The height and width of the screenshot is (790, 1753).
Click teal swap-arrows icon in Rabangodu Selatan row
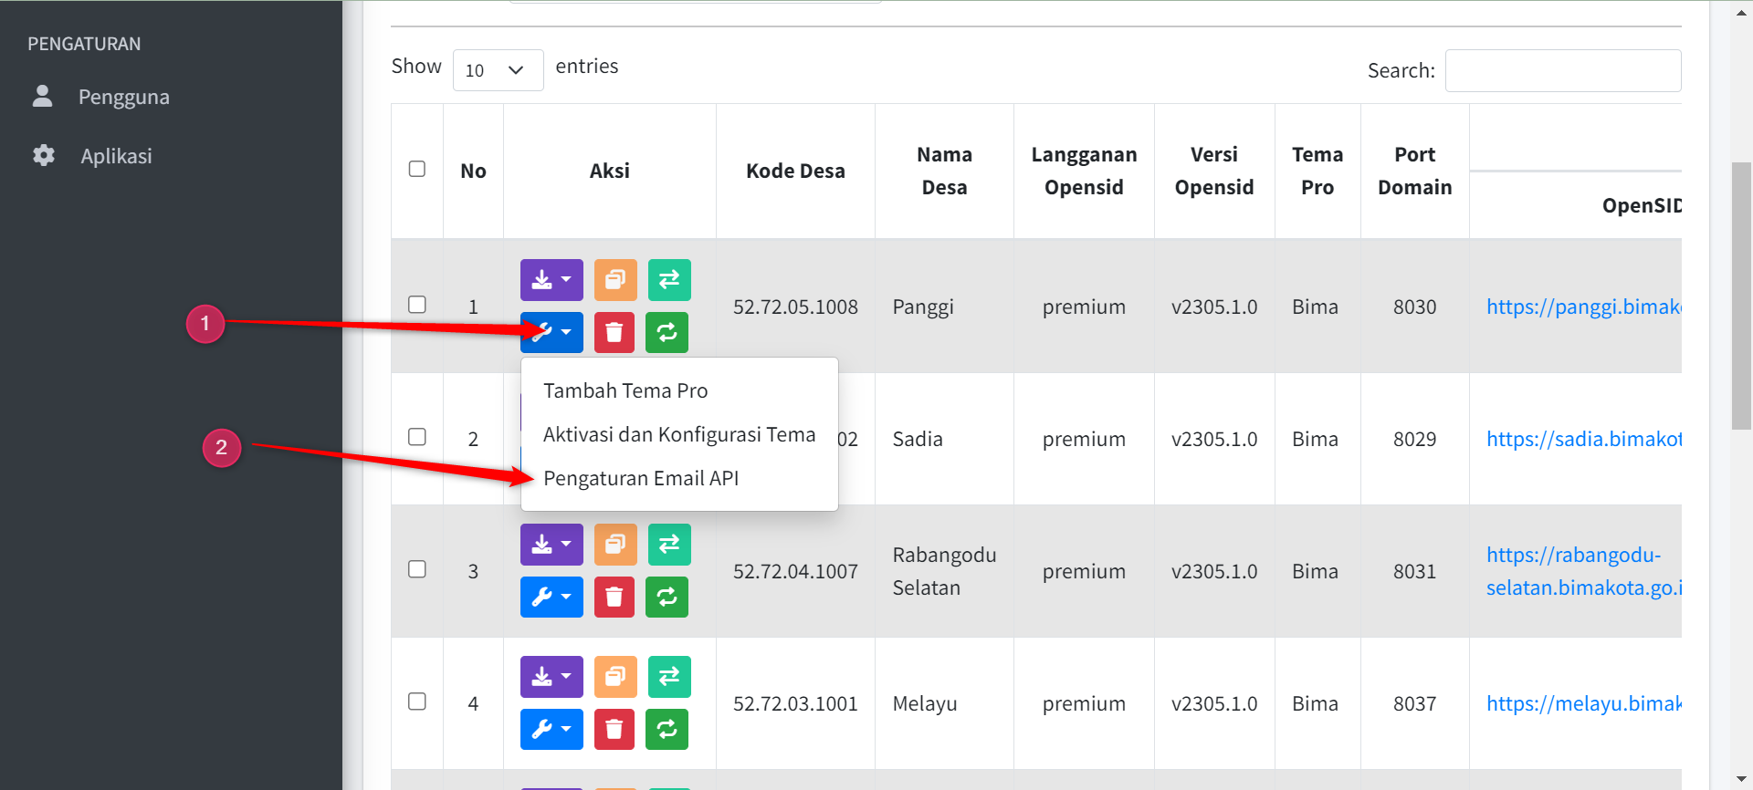[669, 545]
